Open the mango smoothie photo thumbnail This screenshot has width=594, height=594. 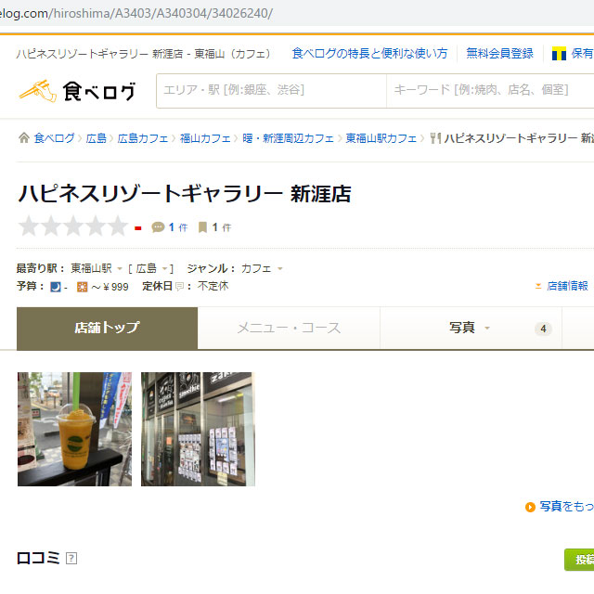[74, 429]
